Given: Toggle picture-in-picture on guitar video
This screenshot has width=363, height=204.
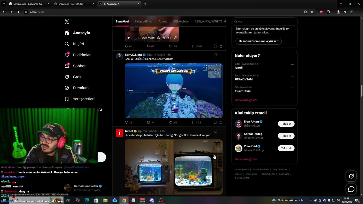Looking at the screenshot, I should [169, 38].
